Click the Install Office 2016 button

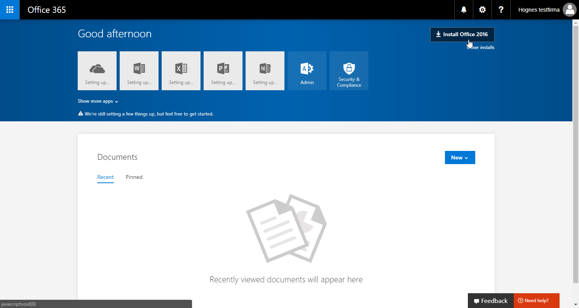(x=462, y=35)
